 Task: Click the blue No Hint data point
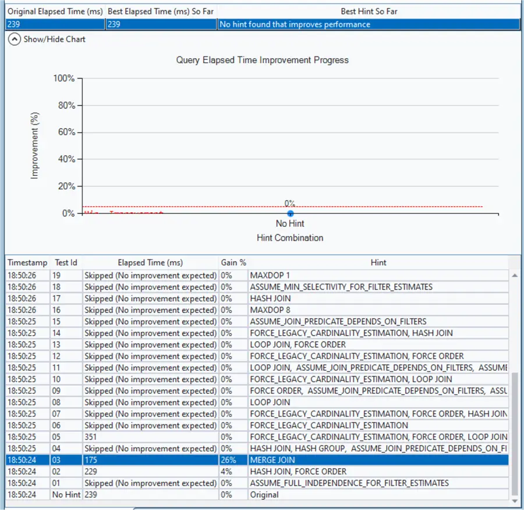pos(290,213)
